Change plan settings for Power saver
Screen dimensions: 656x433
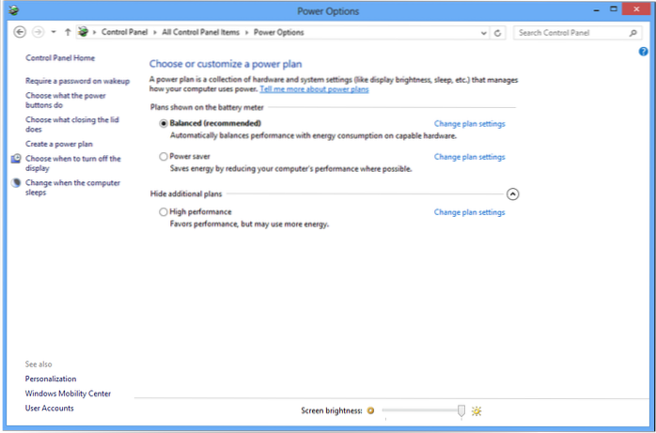point(469,157)
